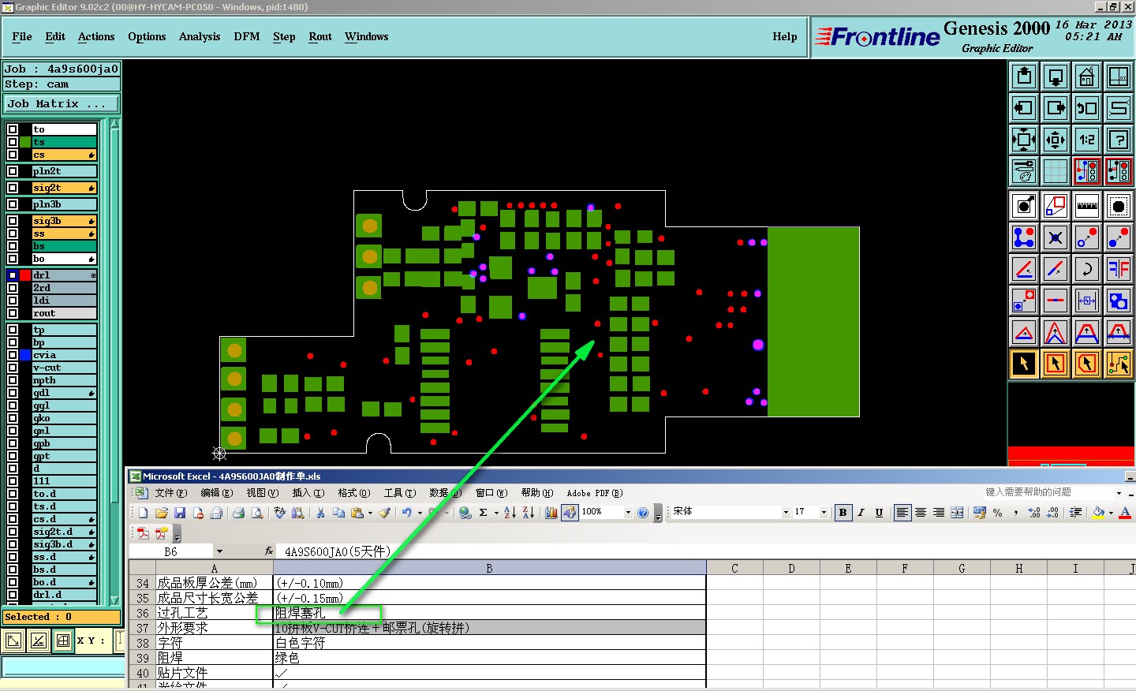This screenshot has width=1136, height=691.
Task: Click Excel yellow fill color swatch
Action: pos(1099,513)
